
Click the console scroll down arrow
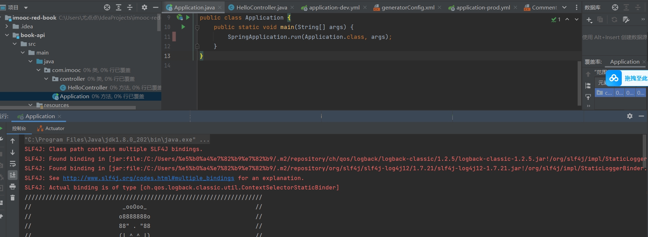[x=13, y=152]
